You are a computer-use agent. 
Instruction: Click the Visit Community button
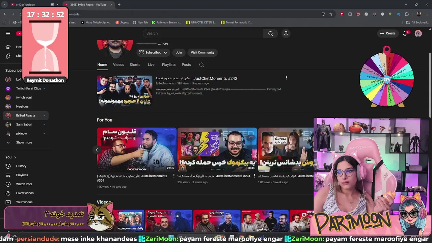[x=202, y=52]
